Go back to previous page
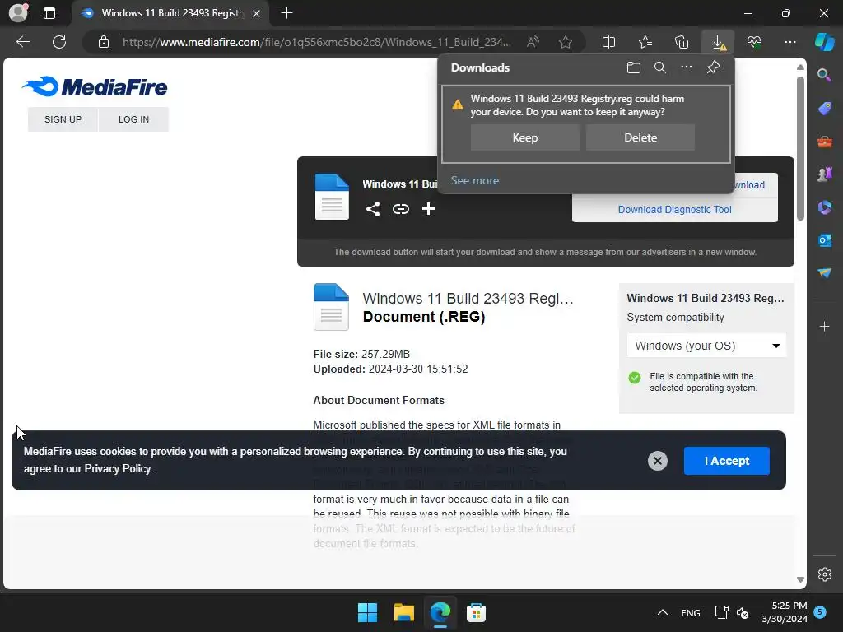This screenshot has height=632, width=843. tap(23, 42)
